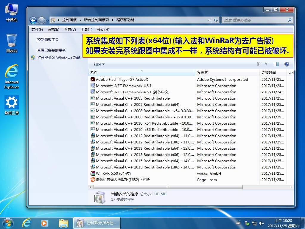
Task: Open the volume speaker tray icon
Action: click(262, 223)
